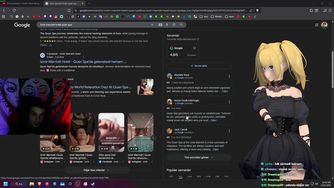Open more options for Busra Geyik Ademoglu review
Screen dimensions: 334x188
(x=229, y=102)
